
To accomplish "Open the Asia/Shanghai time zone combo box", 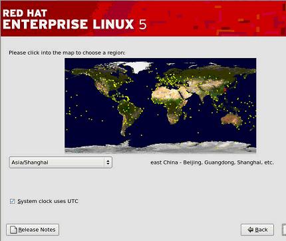I will point(61,162).
